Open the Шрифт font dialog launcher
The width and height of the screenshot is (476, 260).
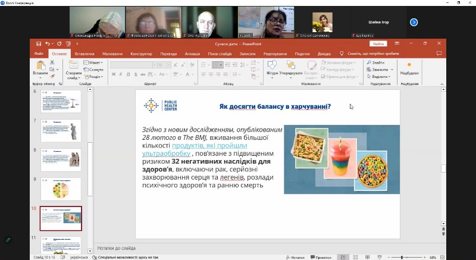(195, 84)
